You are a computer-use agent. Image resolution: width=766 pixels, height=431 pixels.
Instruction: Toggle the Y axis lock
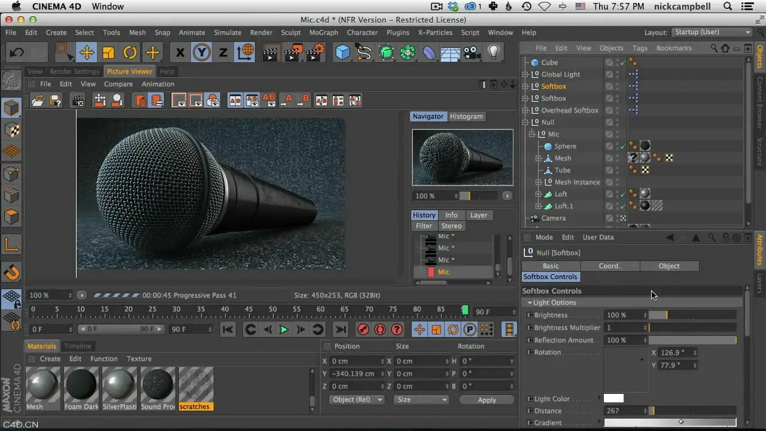202,53
